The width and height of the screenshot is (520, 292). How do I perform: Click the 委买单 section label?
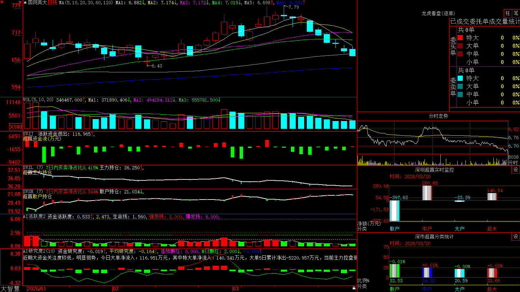coord(453,46)
